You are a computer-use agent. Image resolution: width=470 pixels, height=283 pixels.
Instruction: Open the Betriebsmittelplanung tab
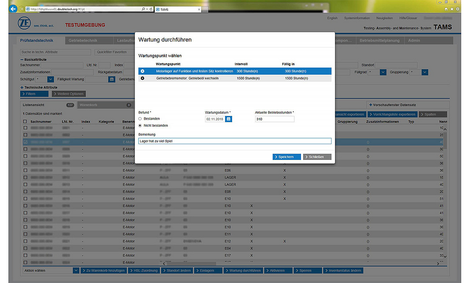coord(379,40)
